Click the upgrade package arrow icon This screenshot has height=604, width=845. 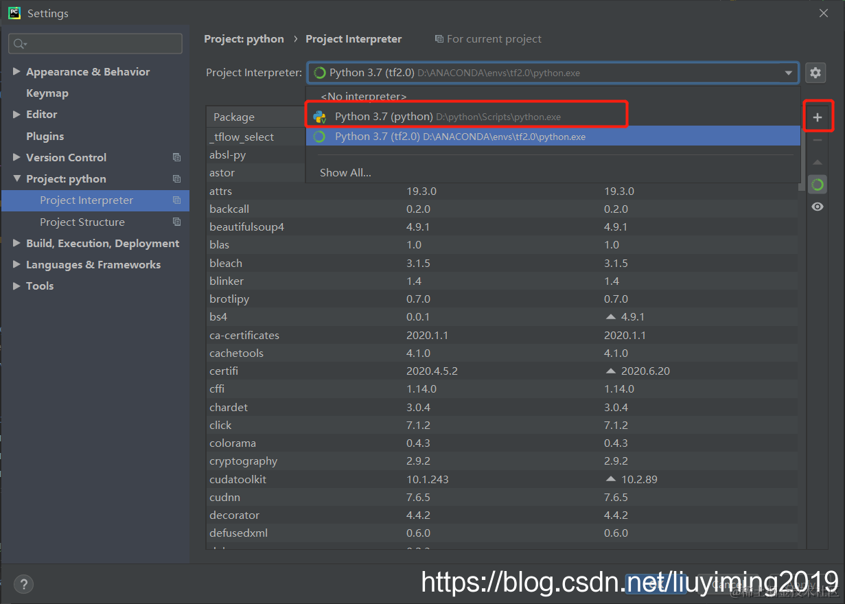click(817, 163)
